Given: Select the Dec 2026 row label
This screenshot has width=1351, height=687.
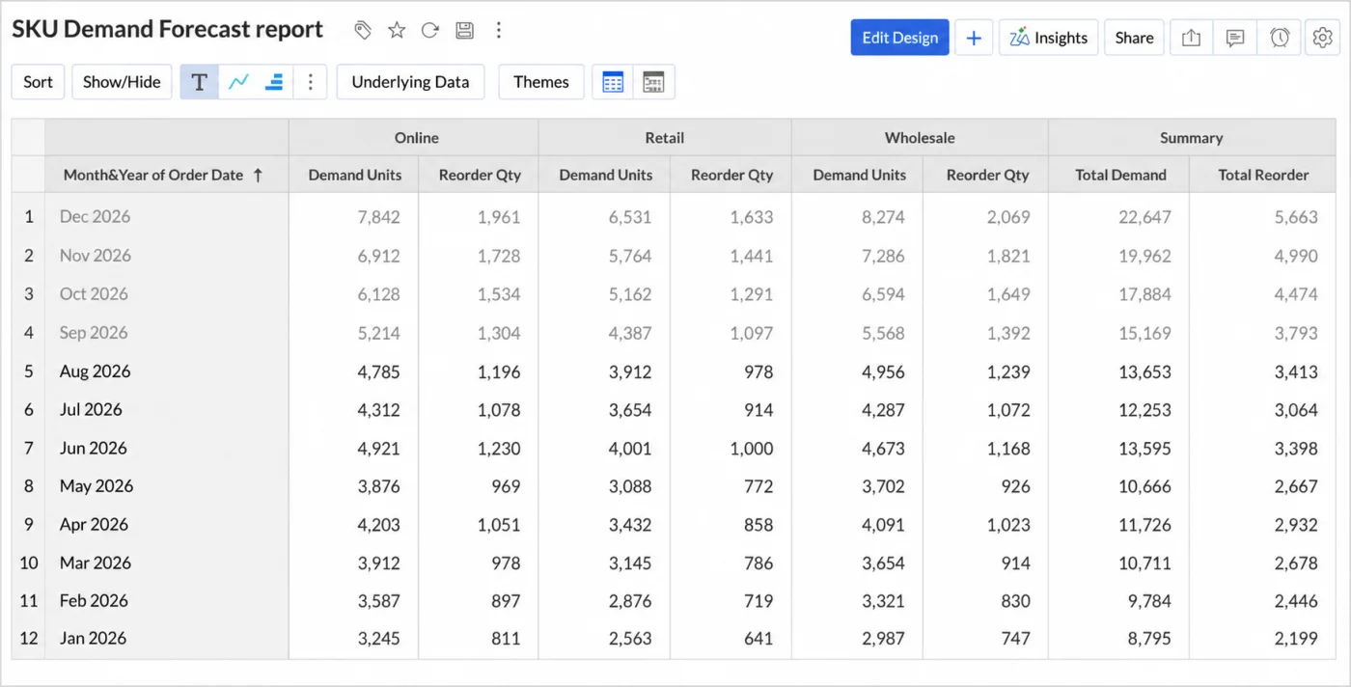Looking at the screenshot, I should pyautogui.click(x=95, y=217).
